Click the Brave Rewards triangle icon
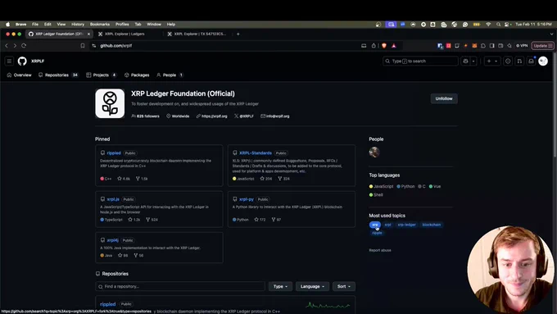This screenshot has height=314, width=557. (x=394, y=46)
